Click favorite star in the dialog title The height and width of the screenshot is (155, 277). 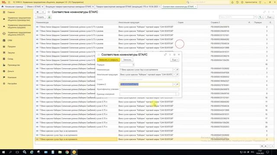click(x=99, y=55)
